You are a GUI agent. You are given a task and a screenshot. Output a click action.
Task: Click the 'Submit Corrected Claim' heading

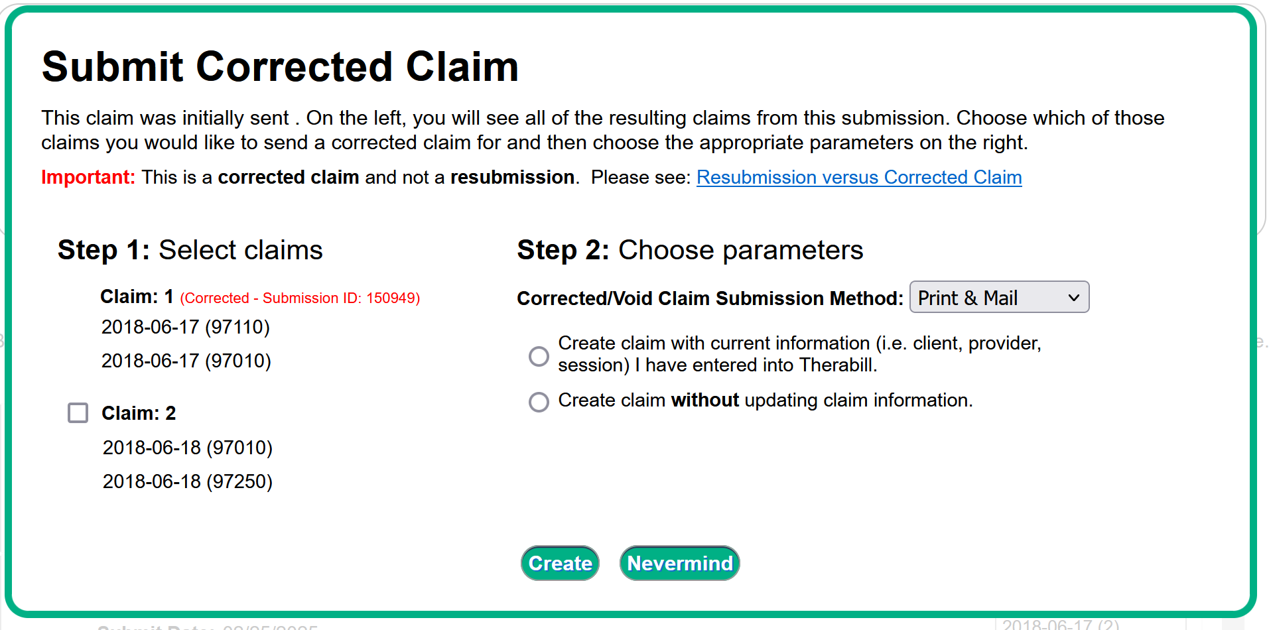(280, 67)
